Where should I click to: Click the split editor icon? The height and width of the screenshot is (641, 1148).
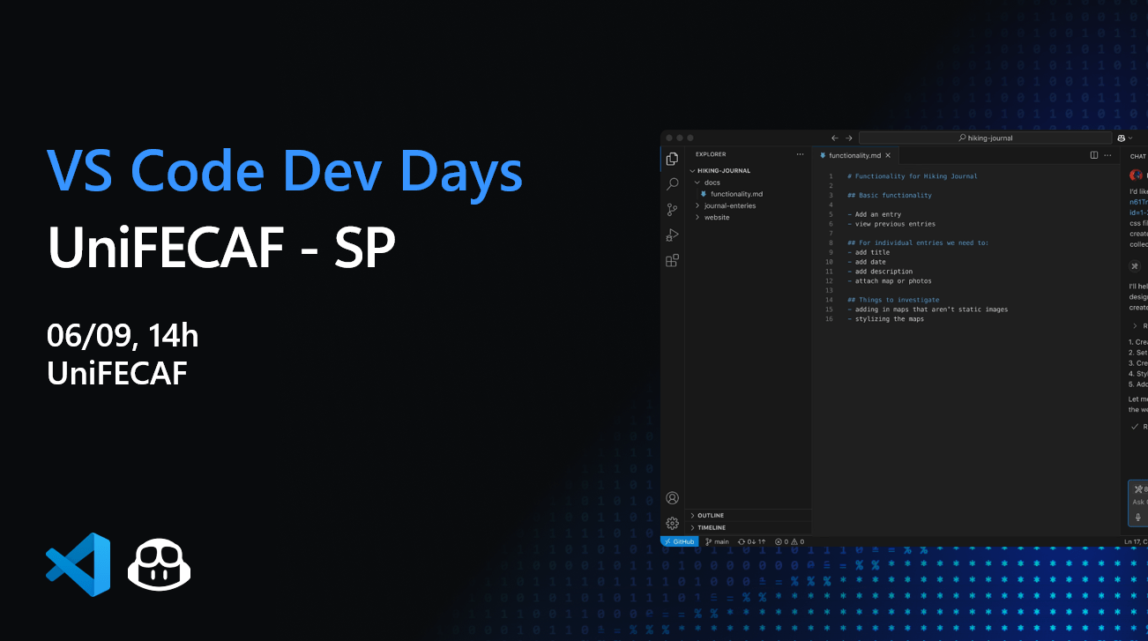pyautogui.click(x=1094, y=155)
